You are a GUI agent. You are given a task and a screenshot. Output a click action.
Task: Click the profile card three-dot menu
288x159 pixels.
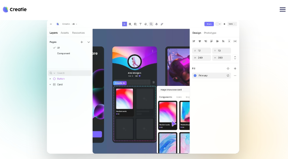click(x=153, y=51)
